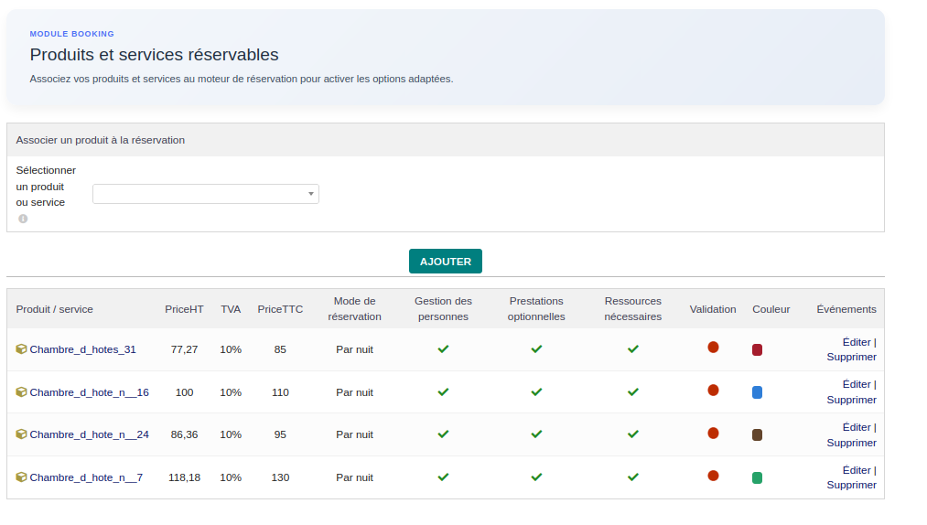The width and height of the screenshot is (927, 525).
Task: Toggle the Validation status dot for Chambre_d_hote_n__7
Action: point(713,476)
